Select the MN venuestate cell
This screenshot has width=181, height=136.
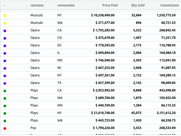coord(60,105)
